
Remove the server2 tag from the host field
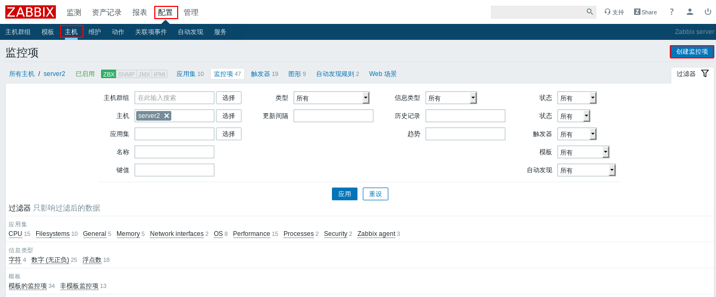coord(166,116)
